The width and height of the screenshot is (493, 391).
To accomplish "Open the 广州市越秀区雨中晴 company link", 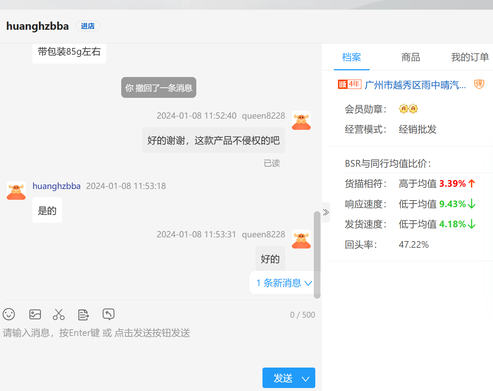I will (415, 85).
